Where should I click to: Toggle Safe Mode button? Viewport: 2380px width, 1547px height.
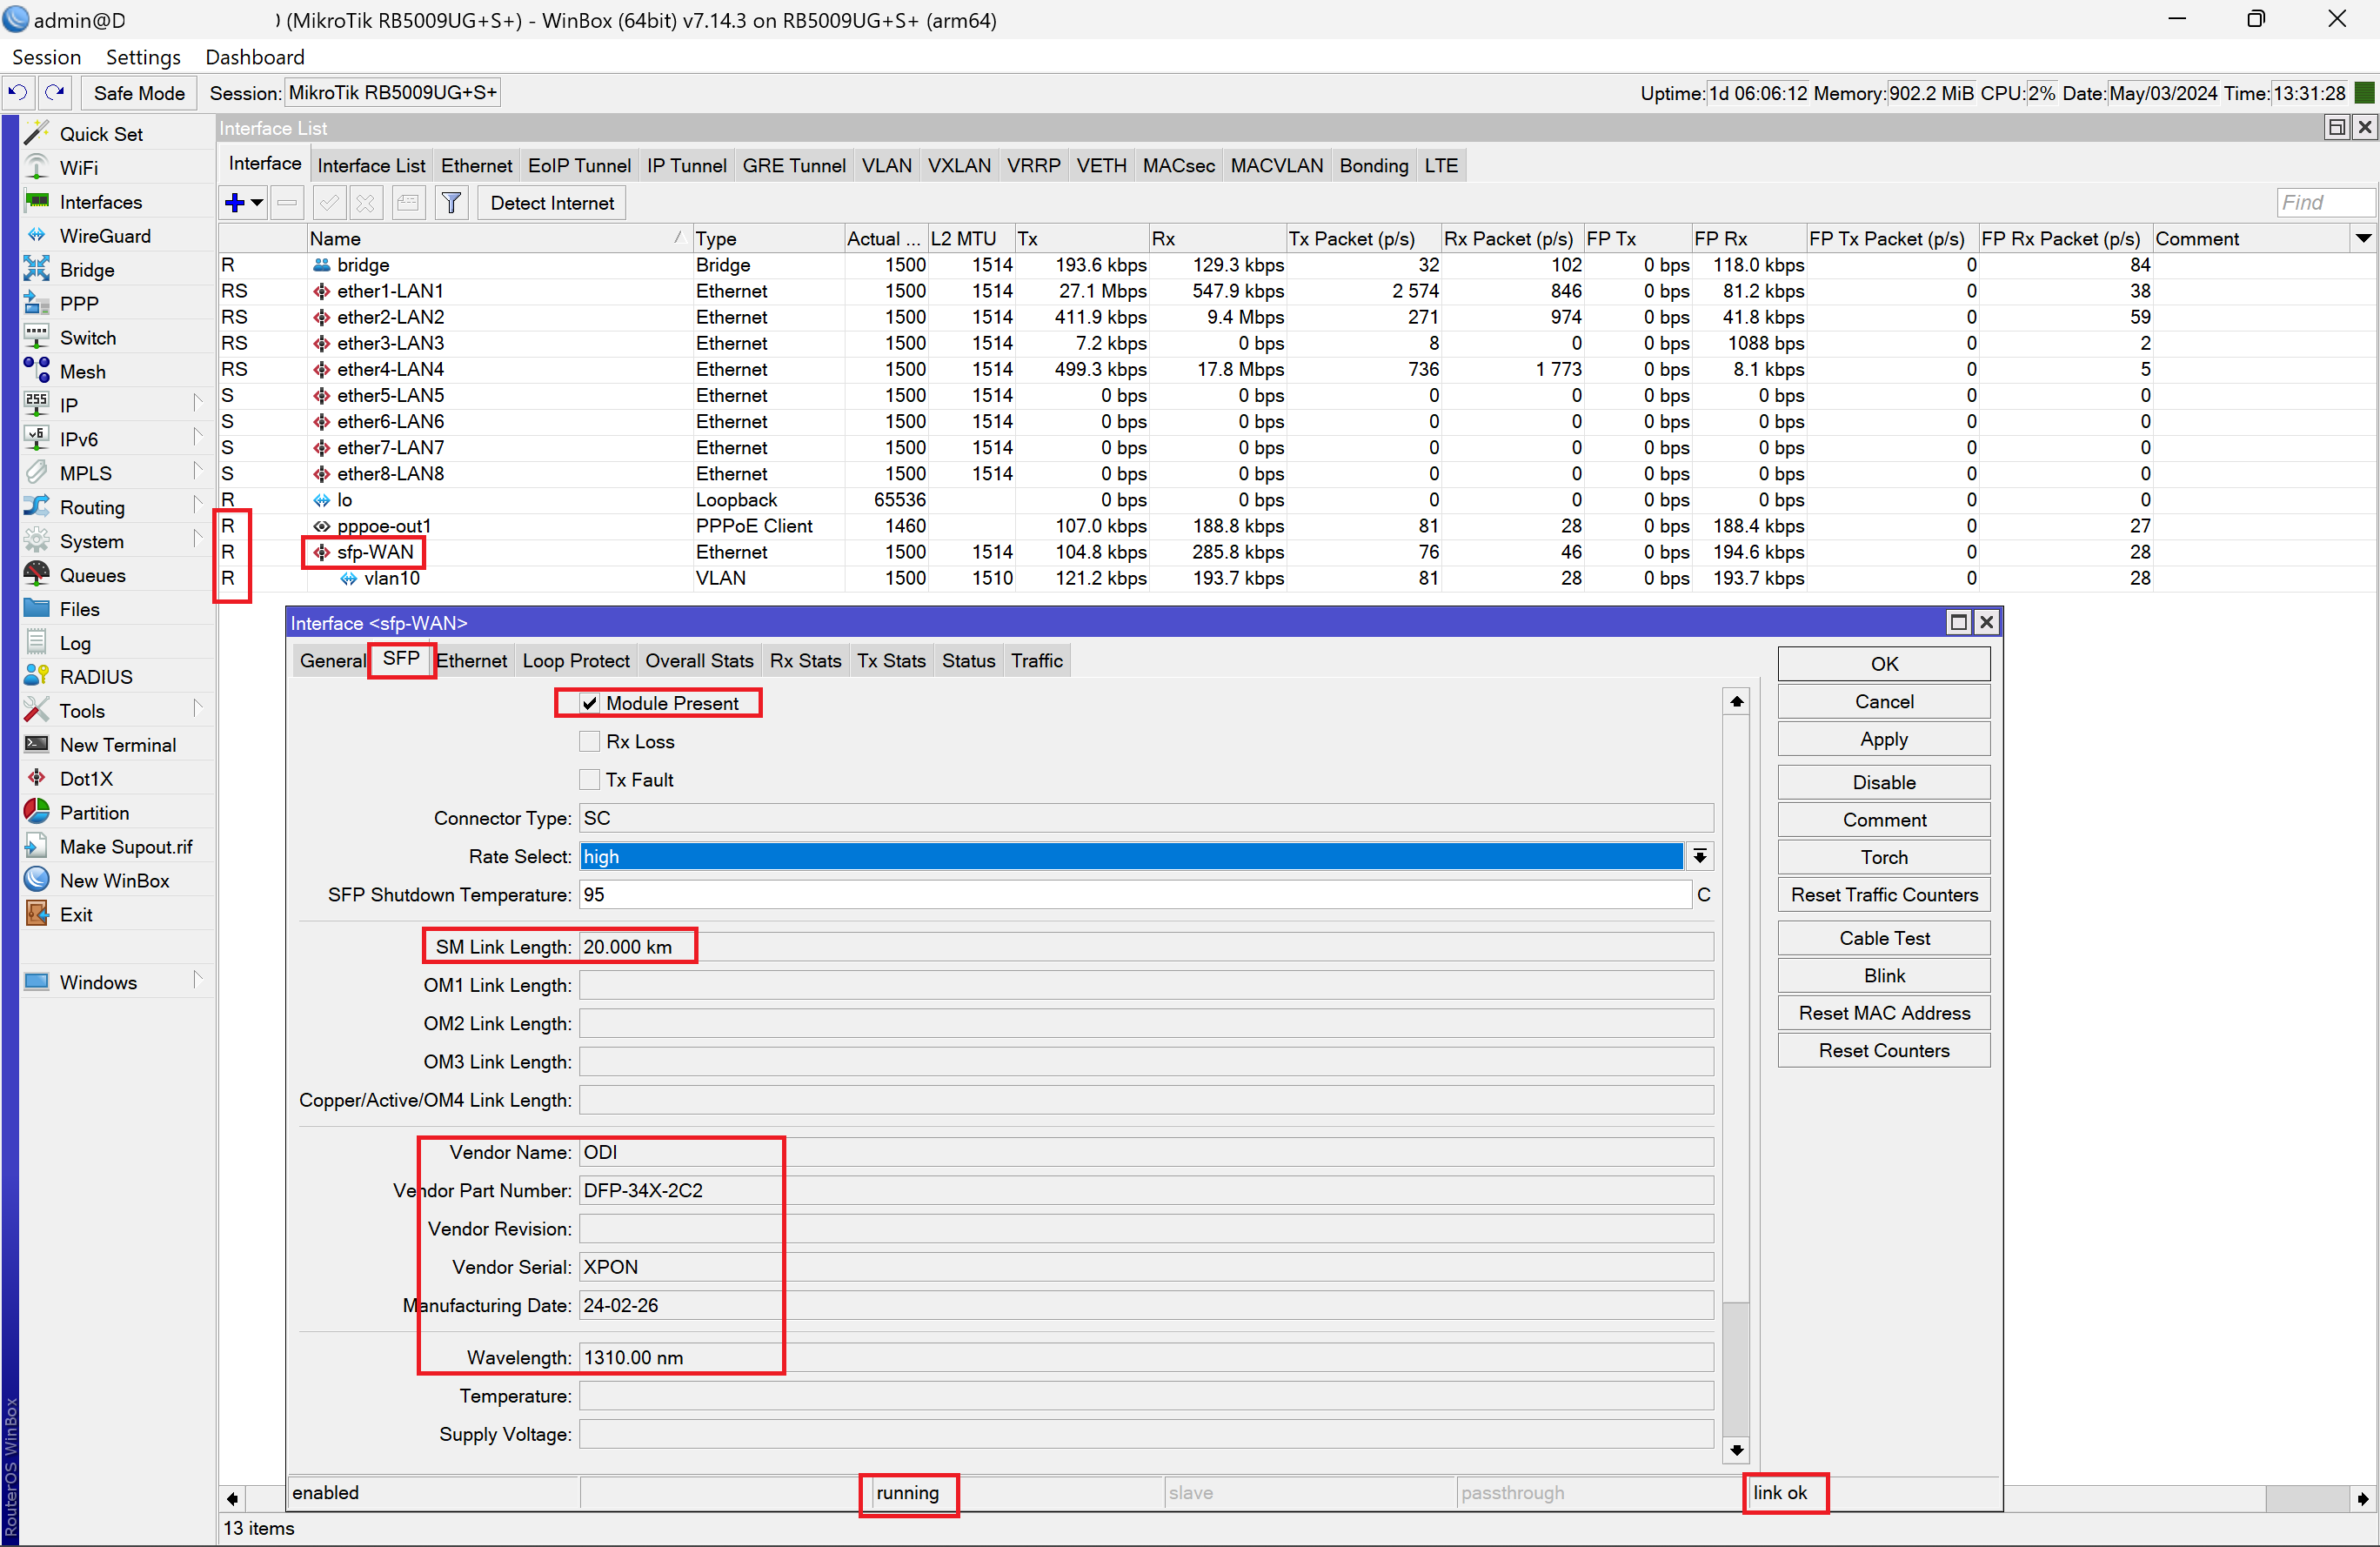pyautogui.click(x=139, y=93)
